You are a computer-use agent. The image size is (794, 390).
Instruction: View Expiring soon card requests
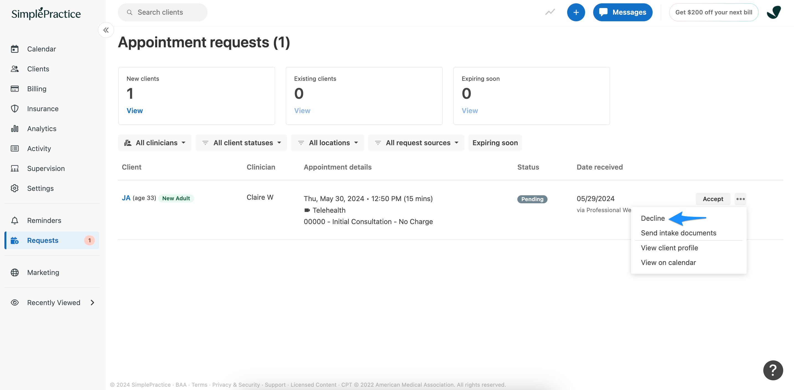click(x=470, y=111)
